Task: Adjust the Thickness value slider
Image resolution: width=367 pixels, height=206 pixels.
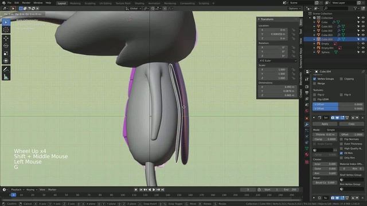Action: 325,134
